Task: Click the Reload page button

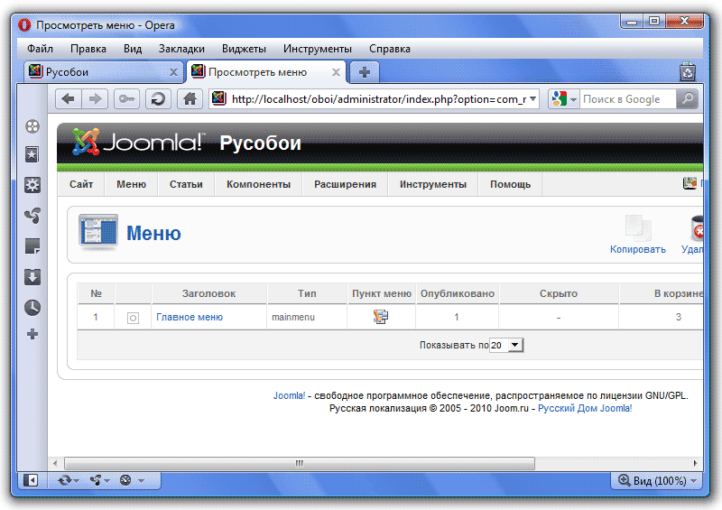Action: coord(157,99)
